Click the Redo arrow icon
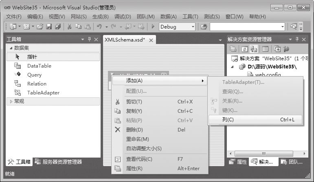This screenshot has width=314, height=182. click(x=114, y=26)
